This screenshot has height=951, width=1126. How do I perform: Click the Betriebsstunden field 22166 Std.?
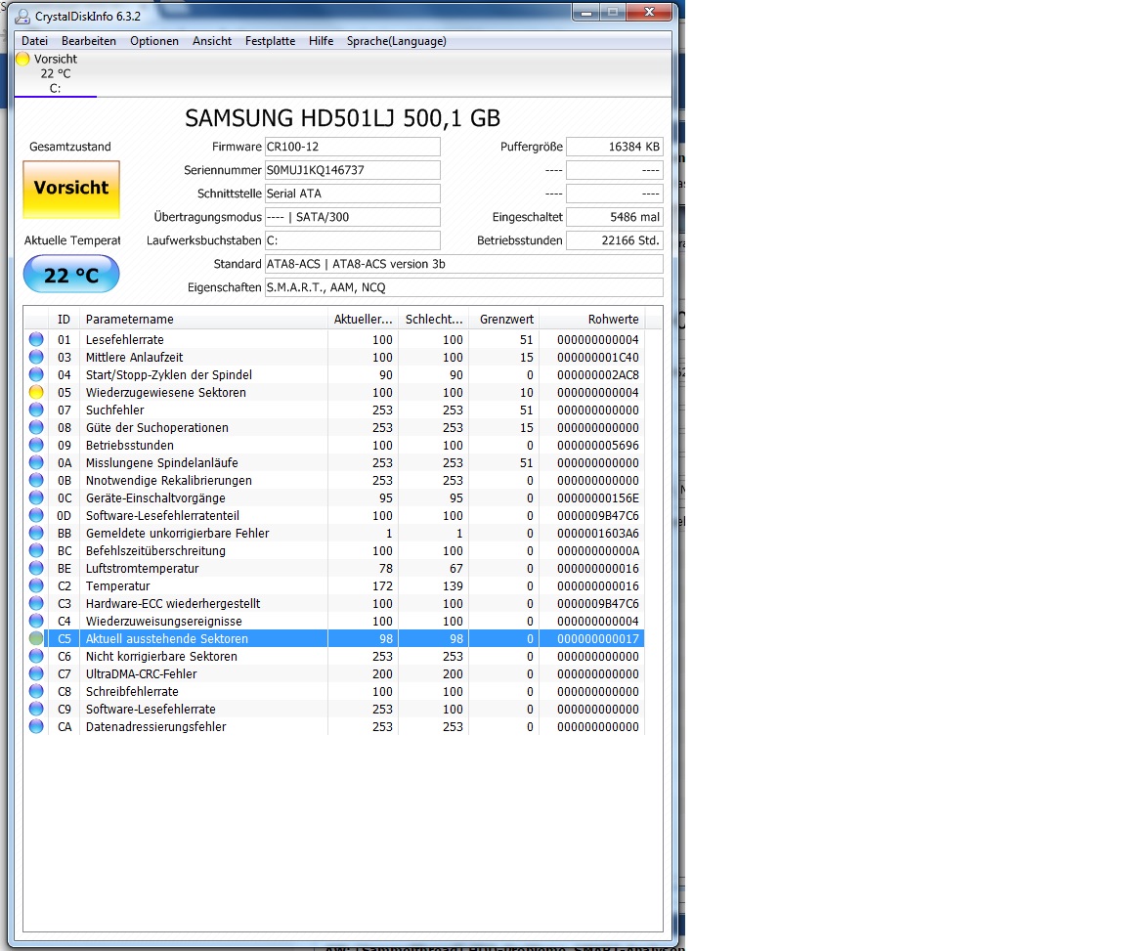click(615, 240)
